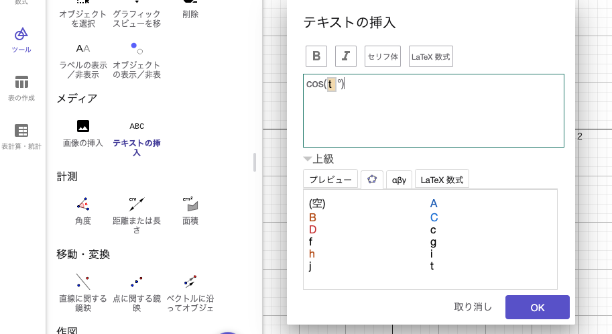Select the Distance or Length tool
This screenshot has width=612, height=334.
pyautogui.click(x=137, y=209)
